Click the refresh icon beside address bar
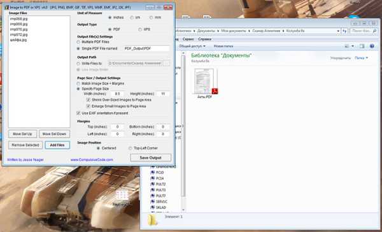The width and height of the screenshot is (382, 232). coord(344,31)
